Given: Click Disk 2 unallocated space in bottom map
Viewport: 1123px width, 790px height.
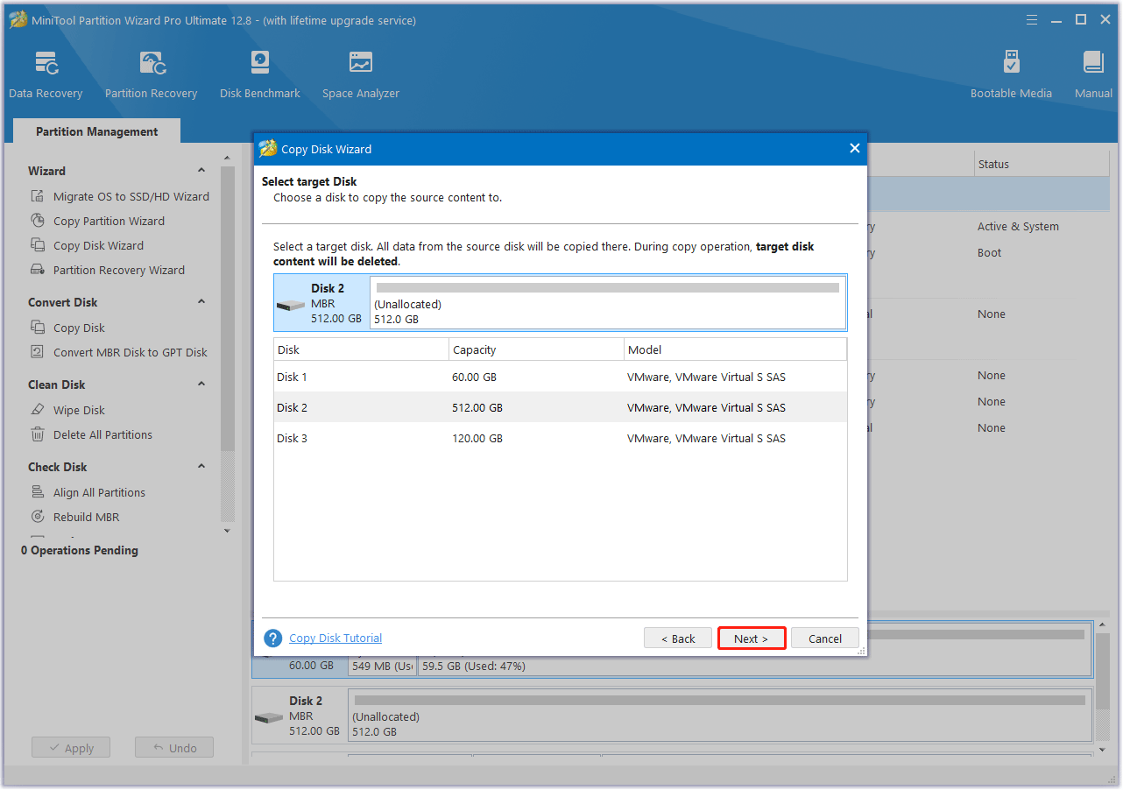Looking at the screenshot, I should (720, 715).
